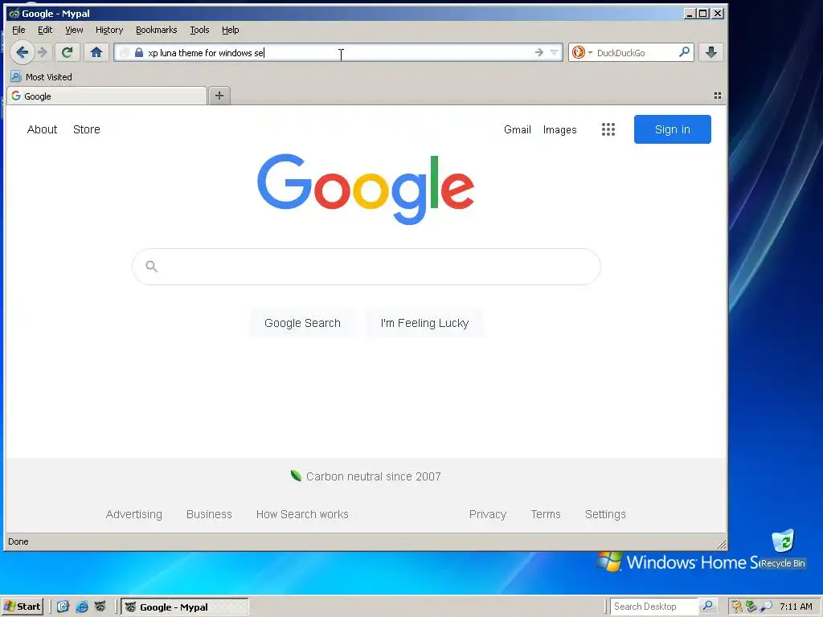Click the blue Sign in button
The height and width of the screenshot is (617, 823).
(x=673, y=129)
